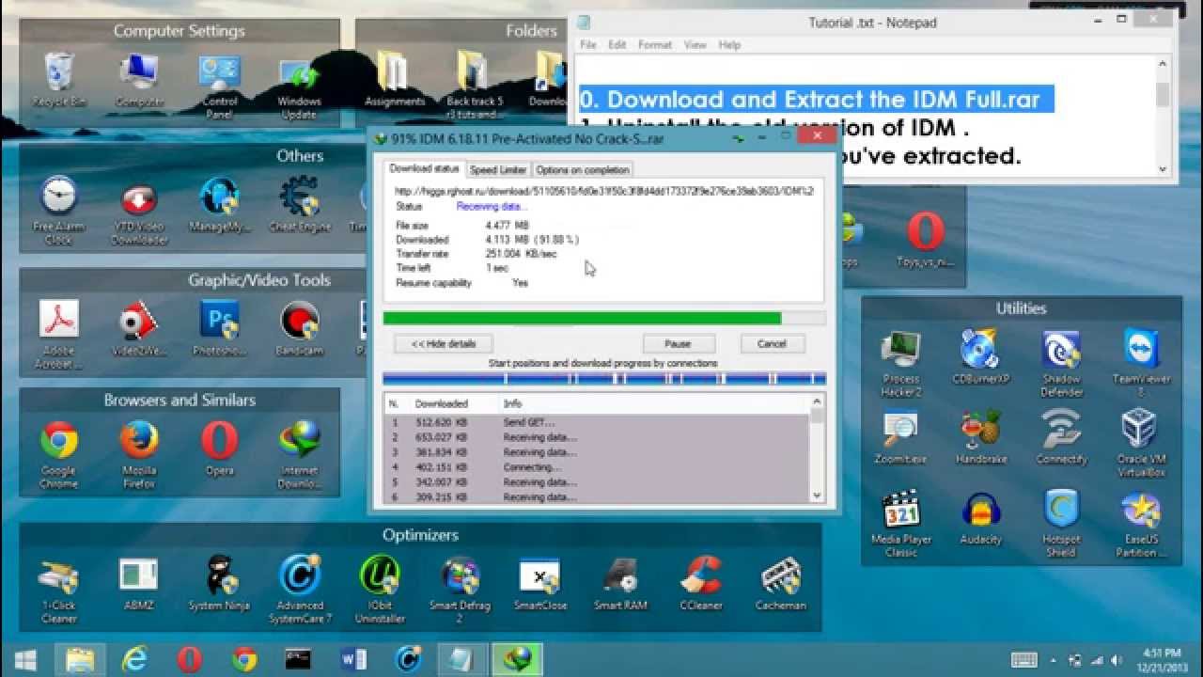Open the Audacity shortcut
Screen dimensions: 1203x677
pos(980,518)
